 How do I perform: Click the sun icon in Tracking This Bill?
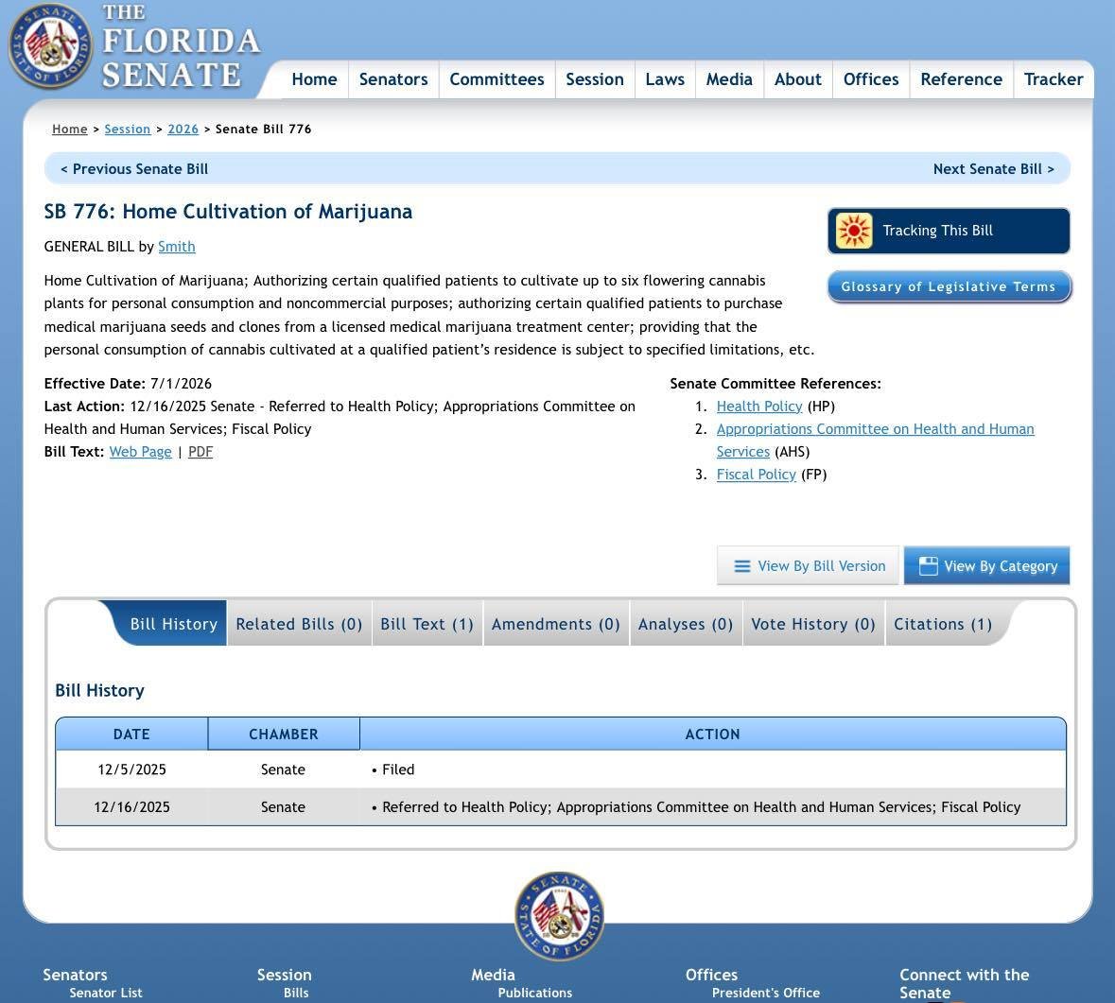click(853, 231)
